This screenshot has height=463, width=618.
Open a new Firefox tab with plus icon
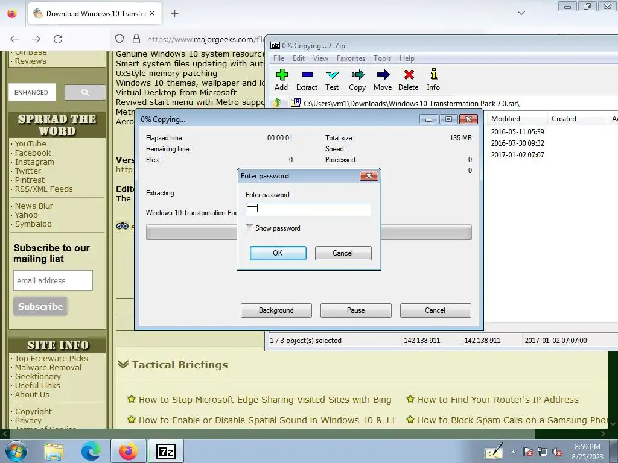point(175,14)
